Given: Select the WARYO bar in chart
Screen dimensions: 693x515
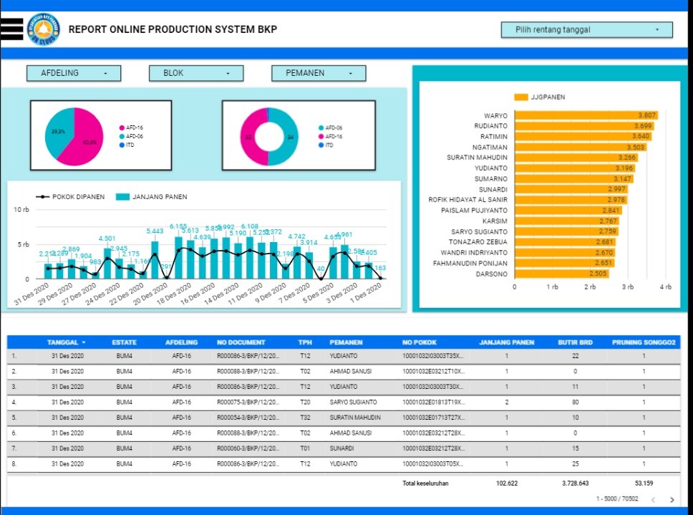Looking at the screenshot, I should pos(585,115).
